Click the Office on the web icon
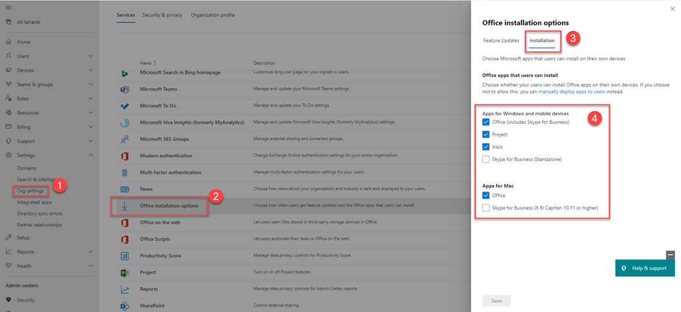Viewport: 681px width, 312px height. coord(124,222)
